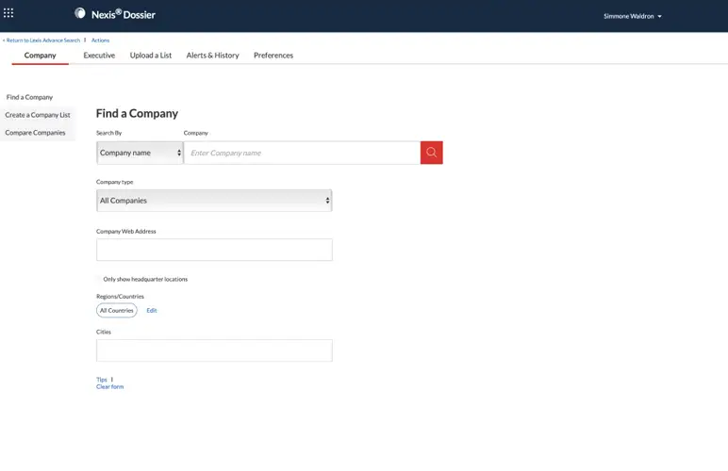Select the Upload a List tab

point(151,56)
